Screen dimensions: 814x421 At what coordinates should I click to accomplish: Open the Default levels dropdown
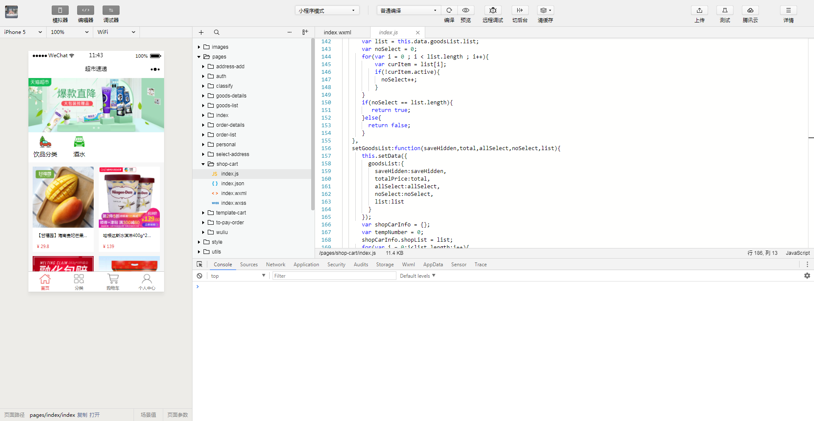(418, 276)
